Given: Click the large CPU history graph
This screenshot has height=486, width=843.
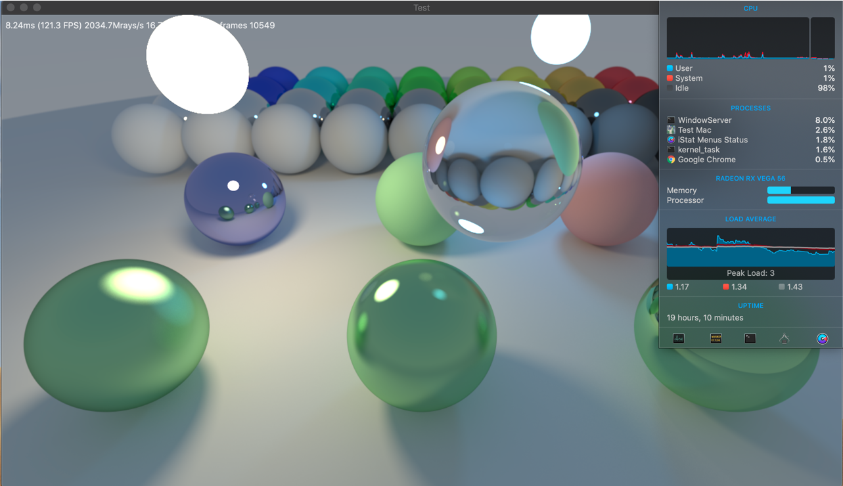Looking at the screenshot, I should click(737, 38).
